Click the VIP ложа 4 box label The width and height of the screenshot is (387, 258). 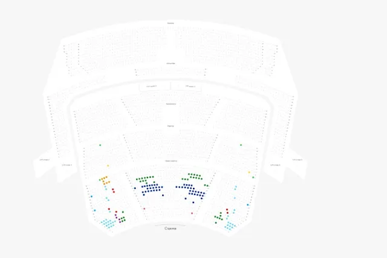coord(190,87)
